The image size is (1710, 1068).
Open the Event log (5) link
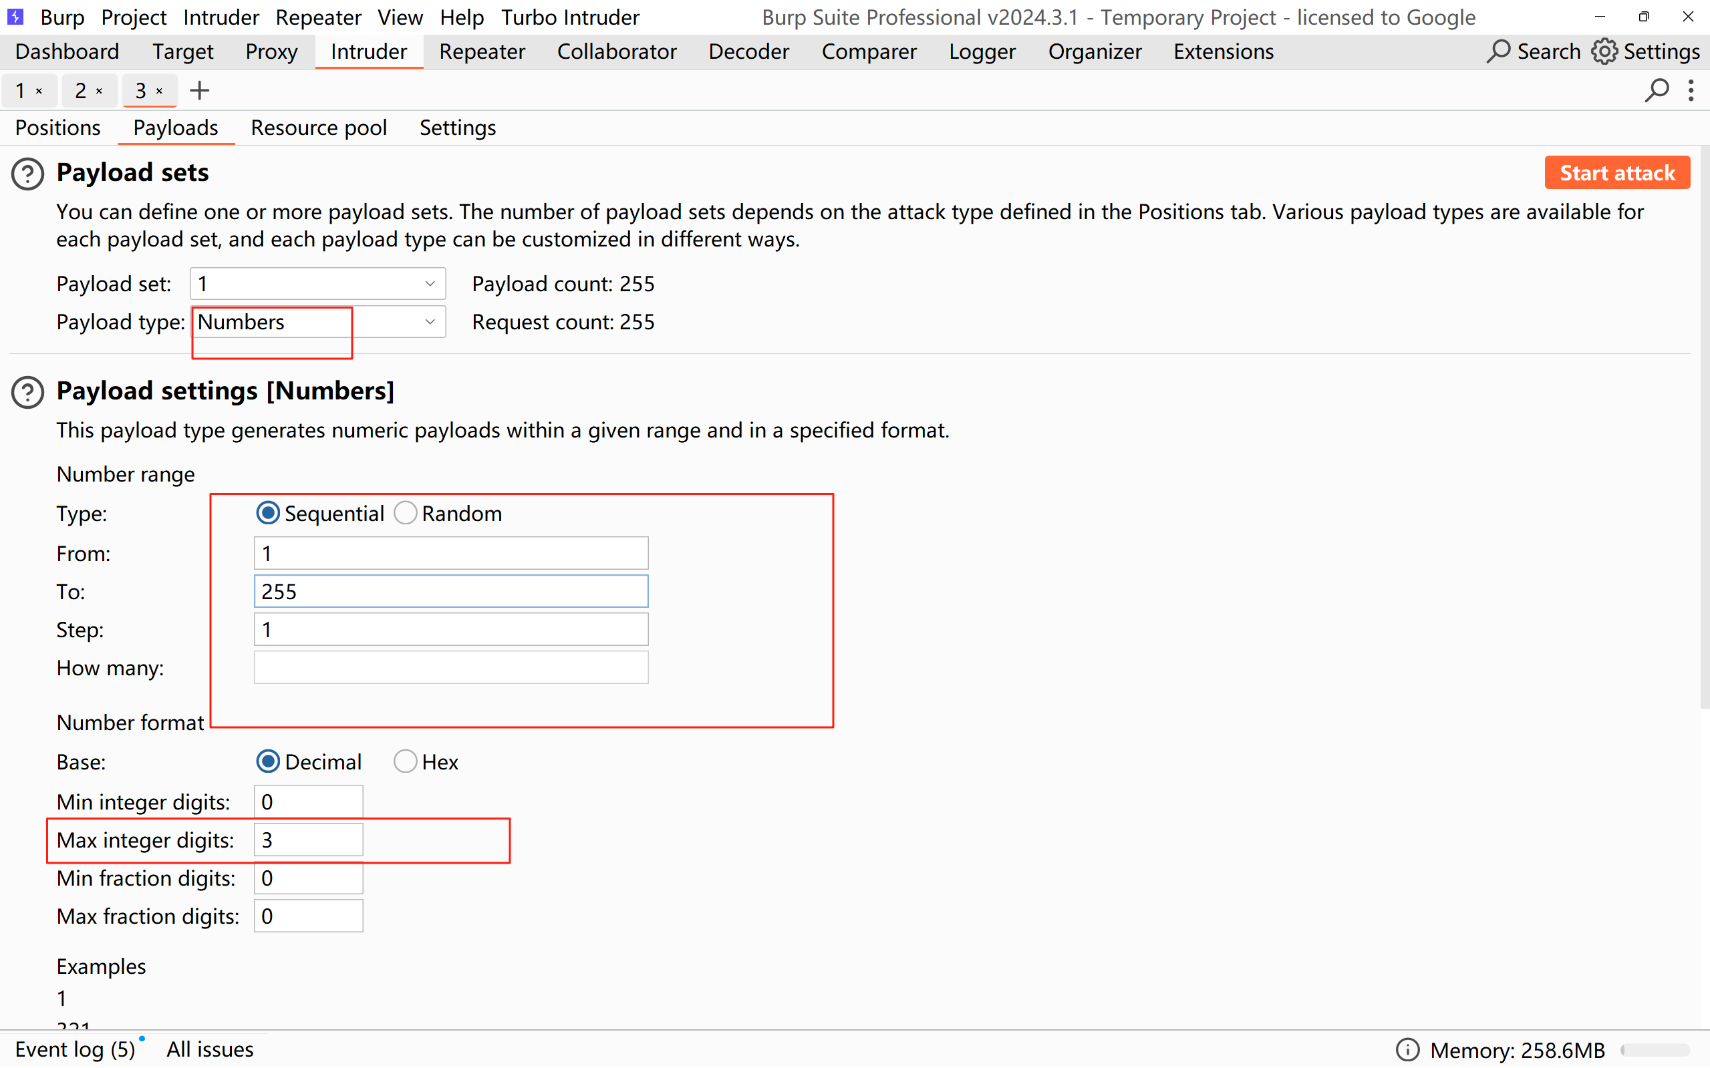[x=75, y=1050]
